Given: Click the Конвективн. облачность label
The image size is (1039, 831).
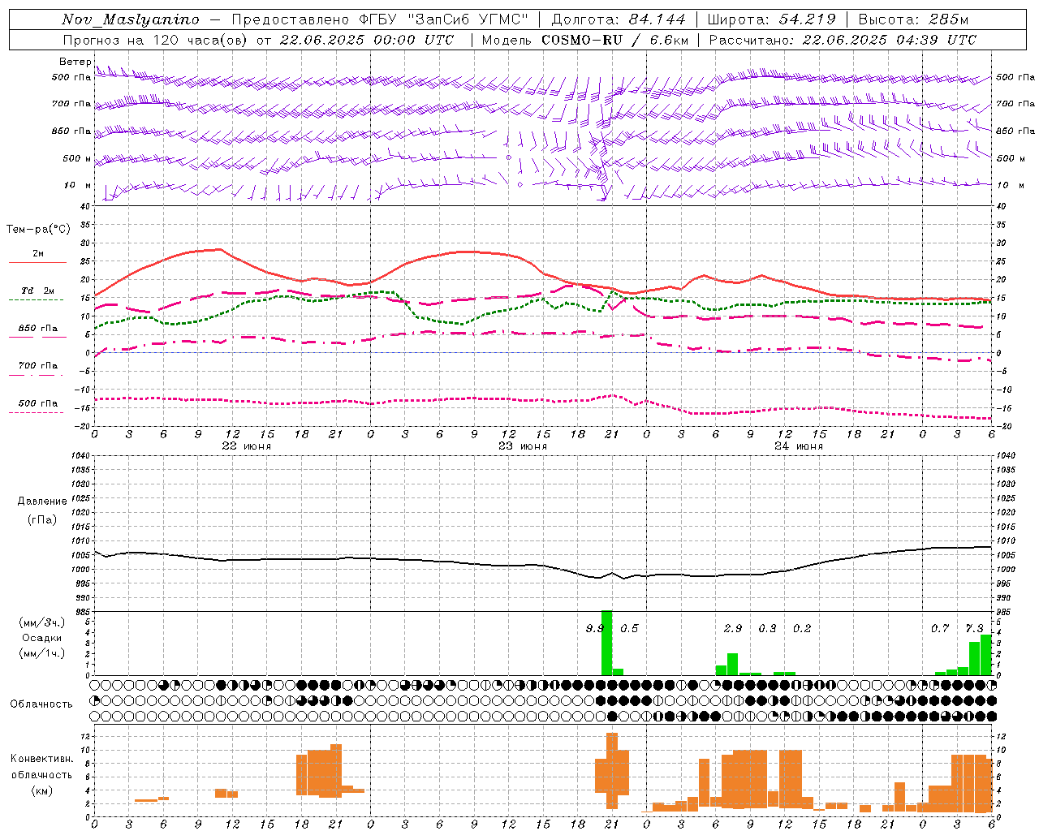Looking at the screenshot, I should (42, 766).
